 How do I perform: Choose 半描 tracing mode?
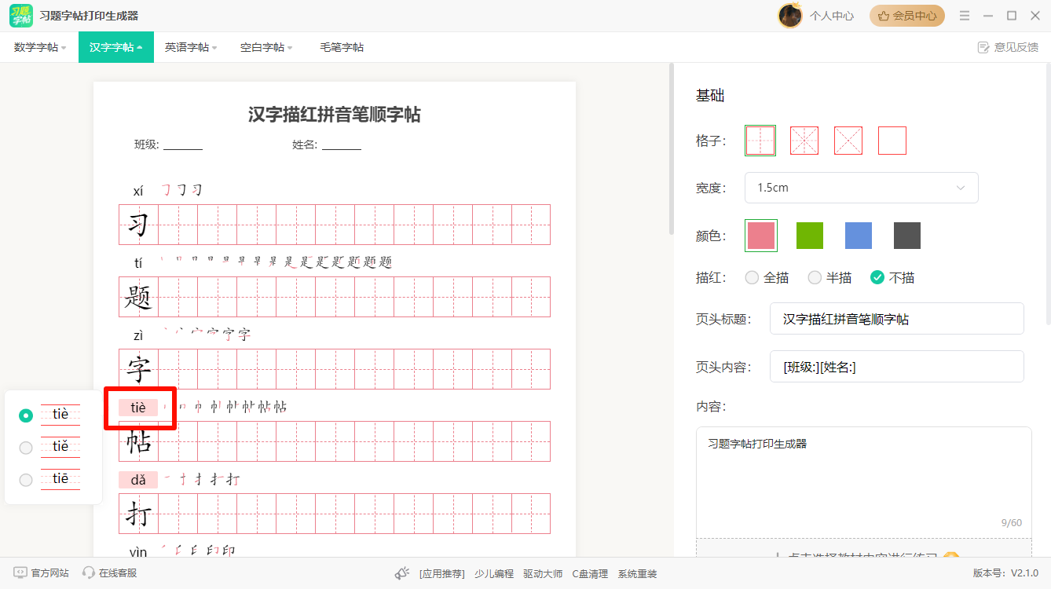coord(815,277)
